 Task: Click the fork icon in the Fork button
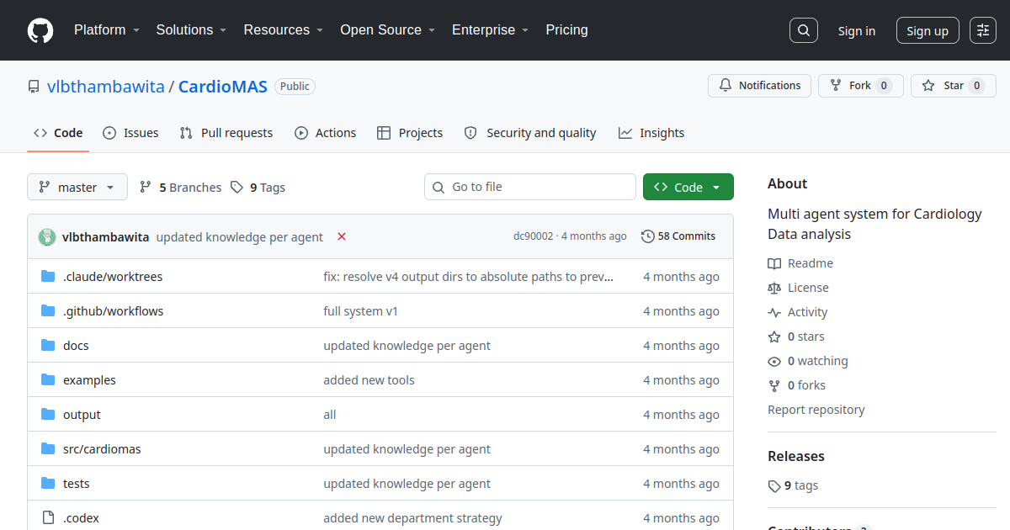pyautogui.click(x=836, y=86)
